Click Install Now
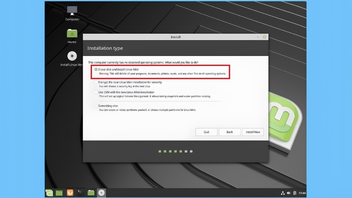This screenshot has width=352, height=198. tap(253, 132)
